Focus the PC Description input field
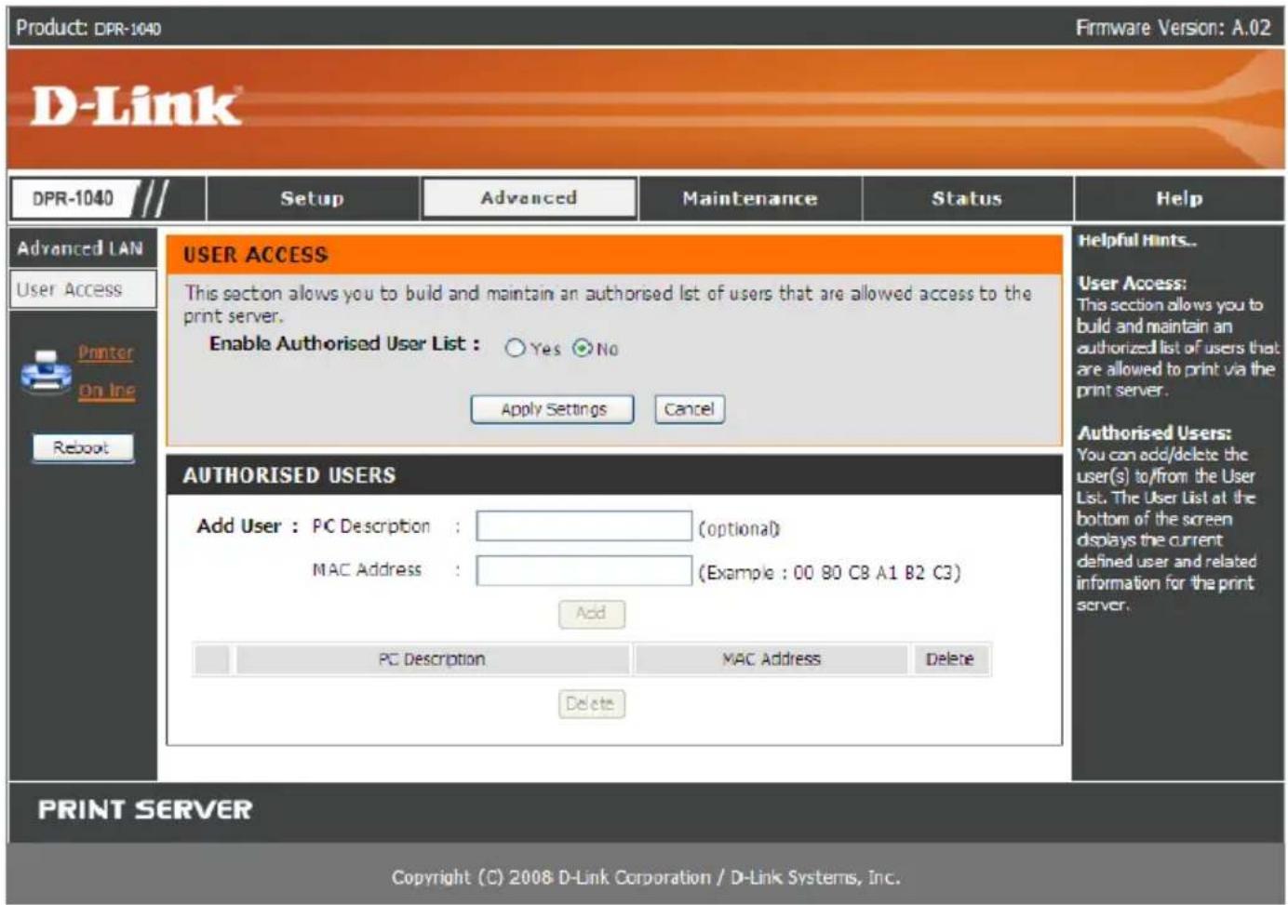 pyautogui.click(x=584, y=526)
